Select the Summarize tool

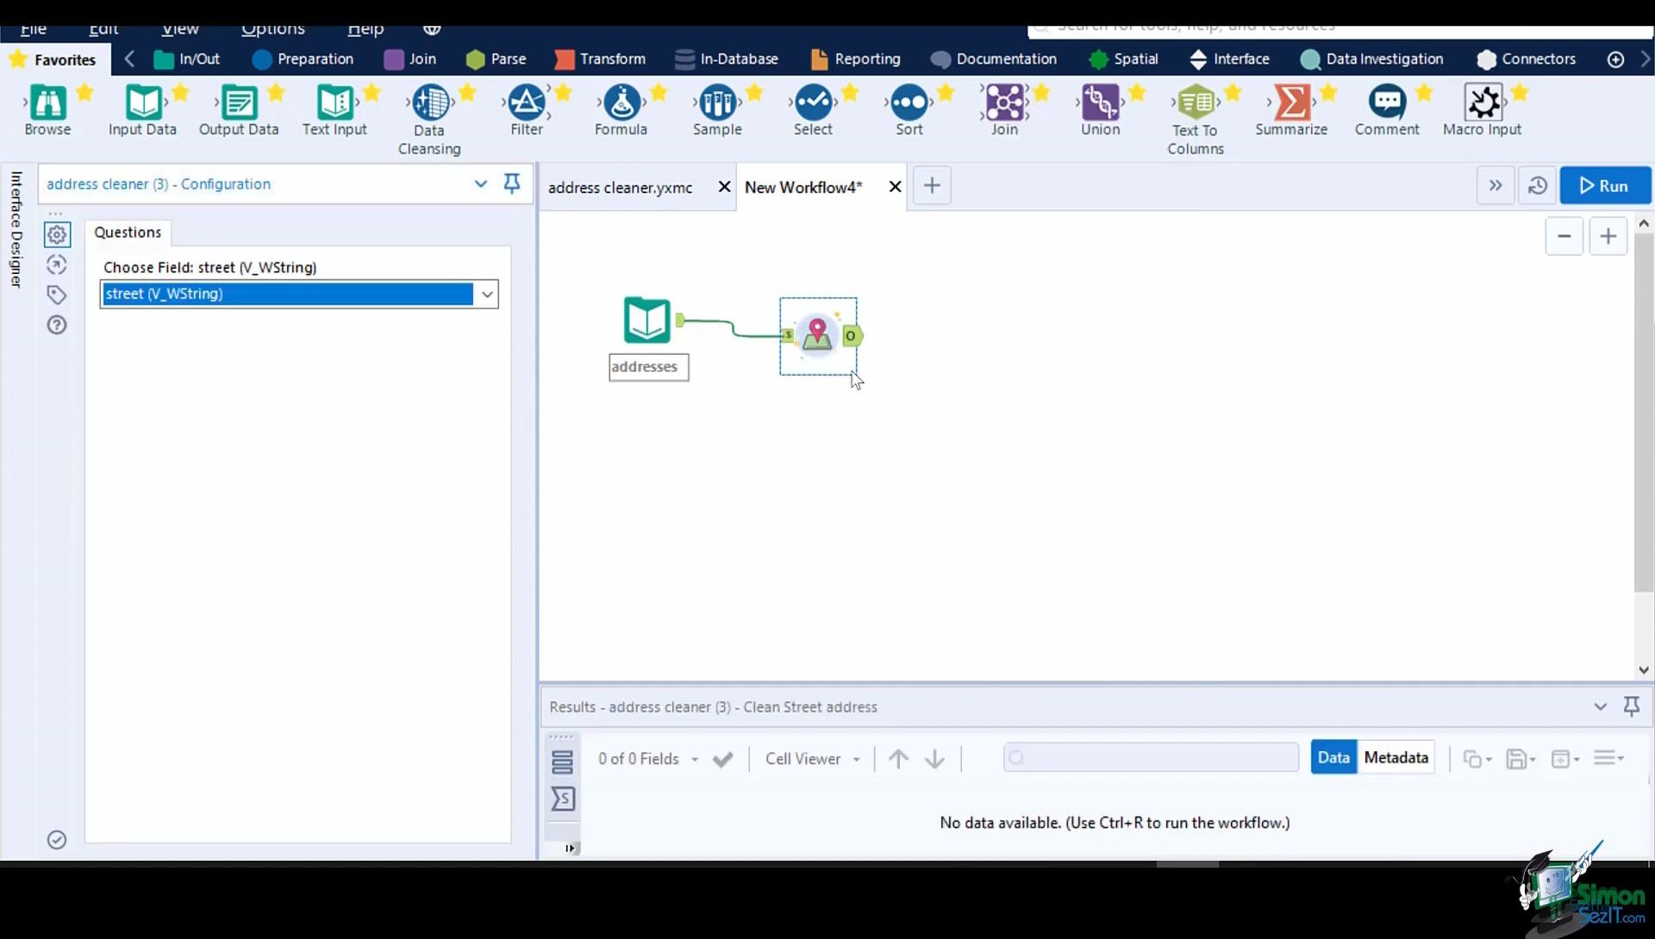coord(1291,110)
